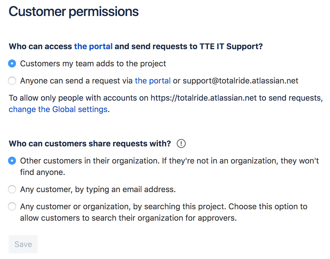Select 'Other customers in their organization' radio button
The height and width of the screenshot is (259, 330).
(12, 161)
